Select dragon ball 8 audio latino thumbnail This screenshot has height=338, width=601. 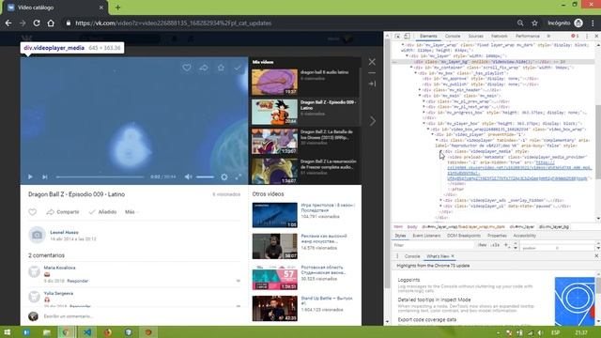click(274, 82)
